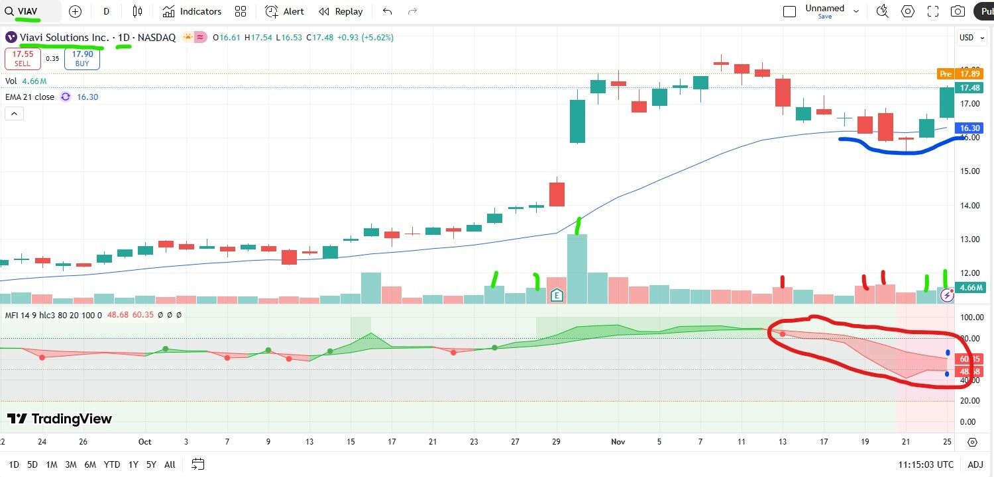Select the Viavi Solutions Inc. symbol title
This screenshot has width=994, height=477.
coord(64,38)
